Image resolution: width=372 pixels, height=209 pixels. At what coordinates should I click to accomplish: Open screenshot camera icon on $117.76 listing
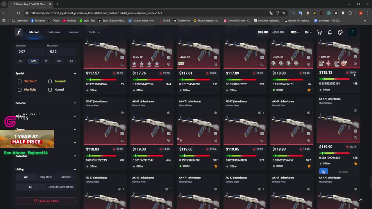point(169,57)
